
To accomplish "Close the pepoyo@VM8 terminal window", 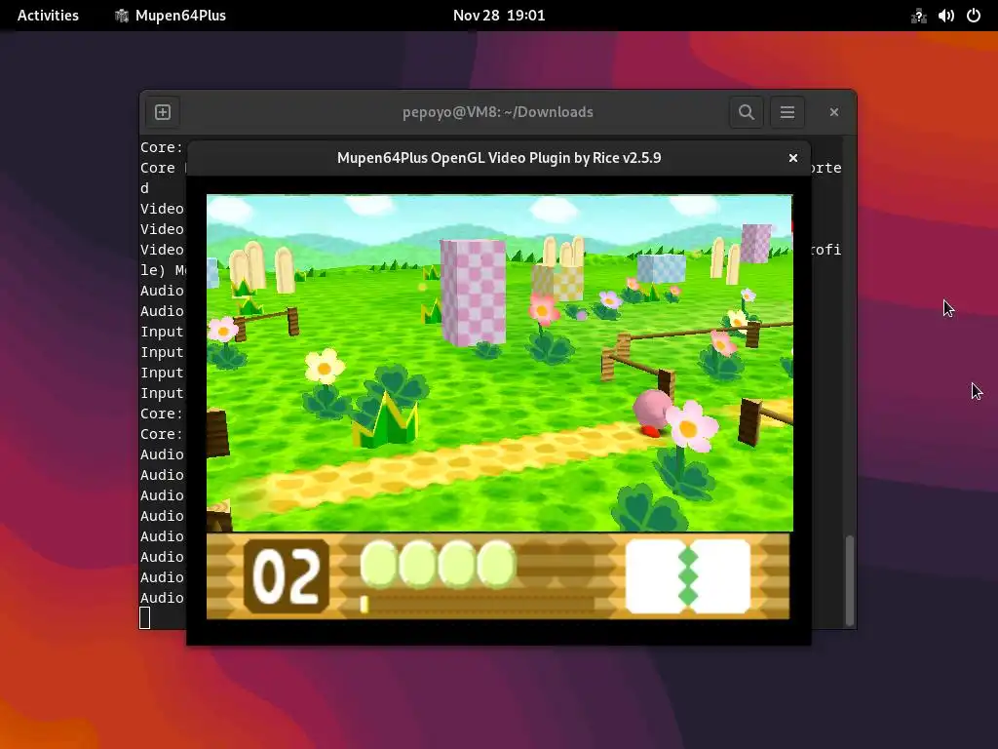I will (x=834, y=112).
